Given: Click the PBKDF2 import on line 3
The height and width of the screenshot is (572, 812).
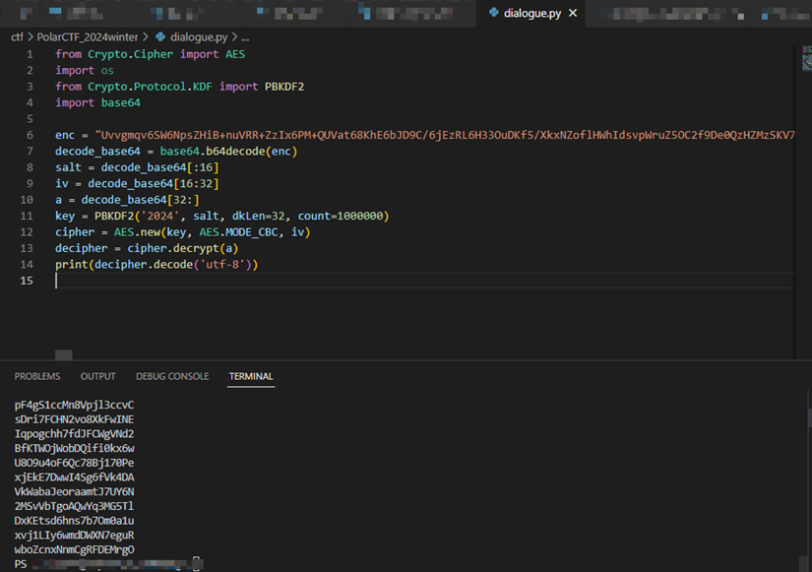Looking at the screenshot, I should point(283,87).
